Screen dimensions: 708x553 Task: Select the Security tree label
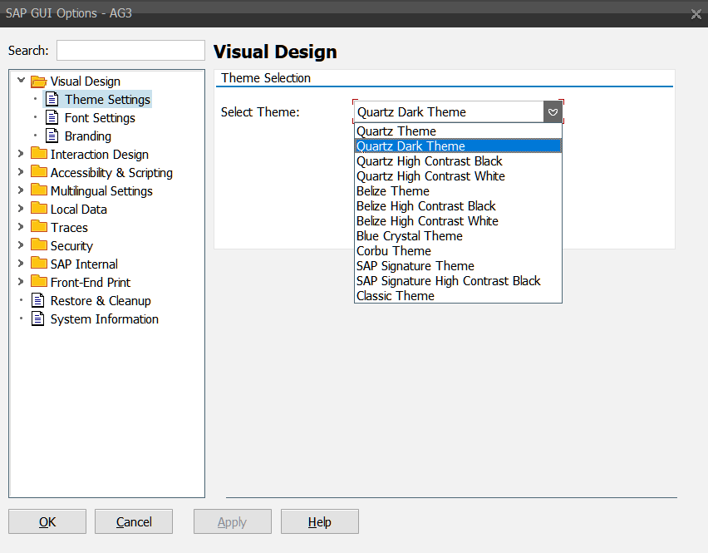point(71,246)
